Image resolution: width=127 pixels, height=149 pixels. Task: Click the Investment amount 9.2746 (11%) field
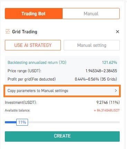point(108,102)
